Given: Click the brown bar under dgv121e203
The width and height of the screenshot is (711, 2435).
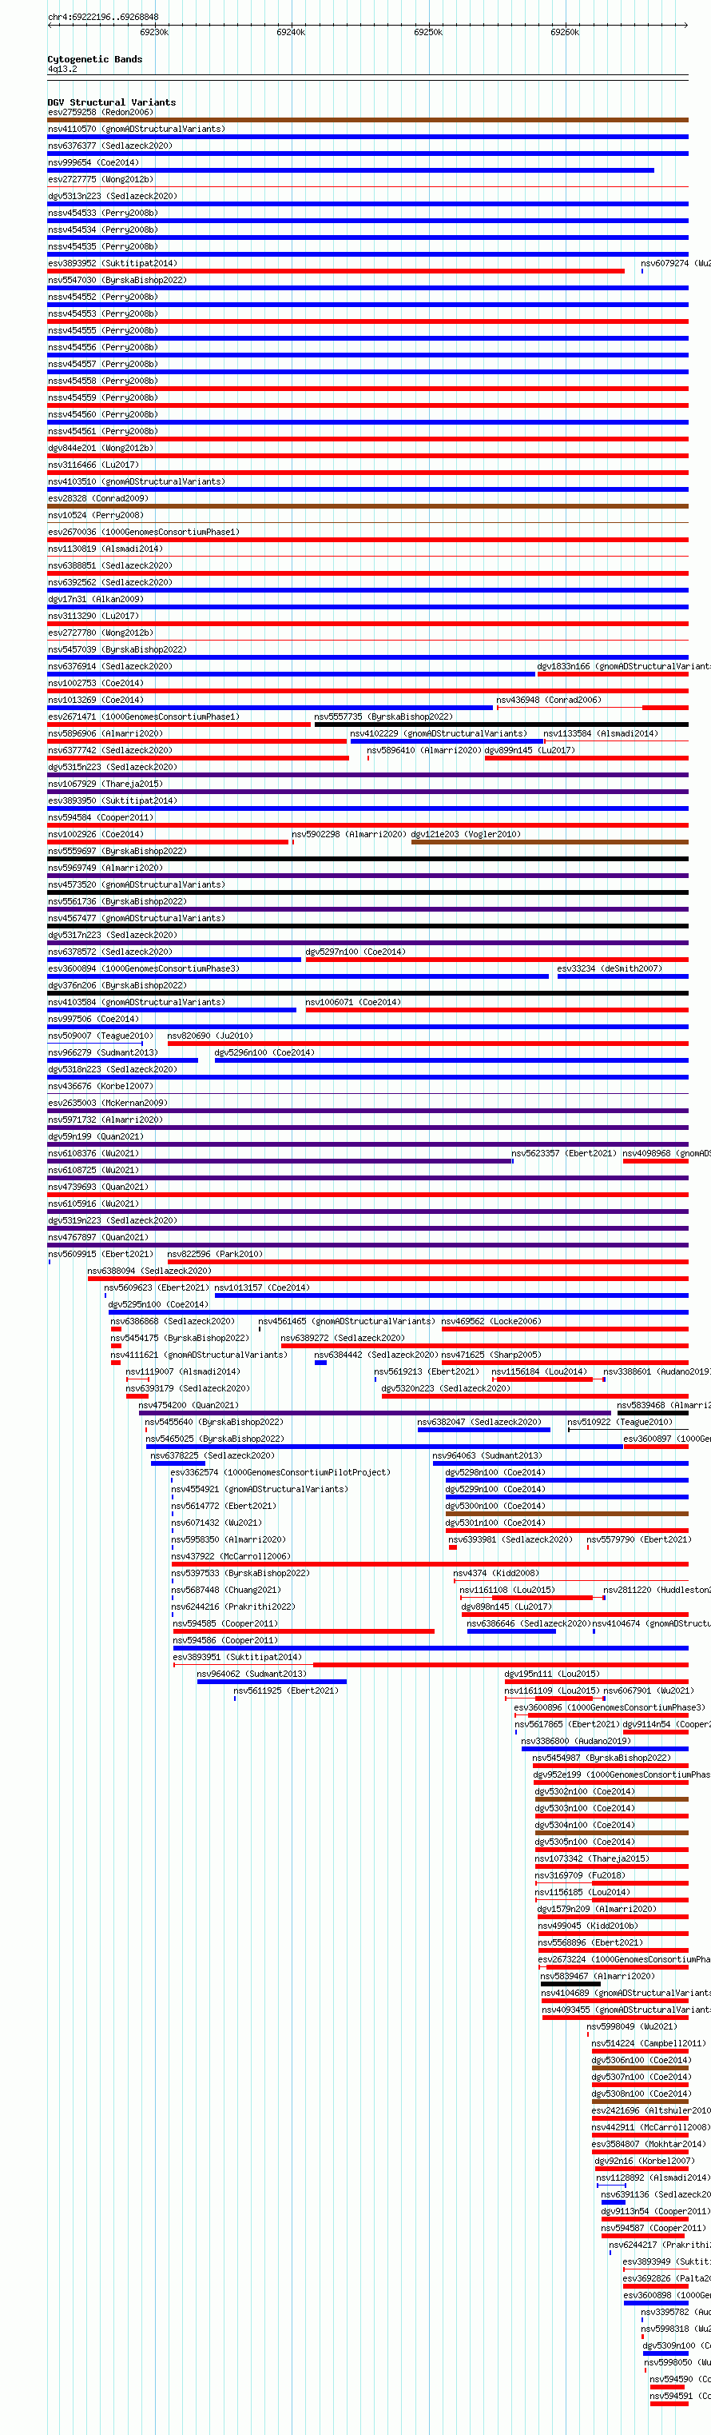Looking at the screenshot, I should (550, 842).
